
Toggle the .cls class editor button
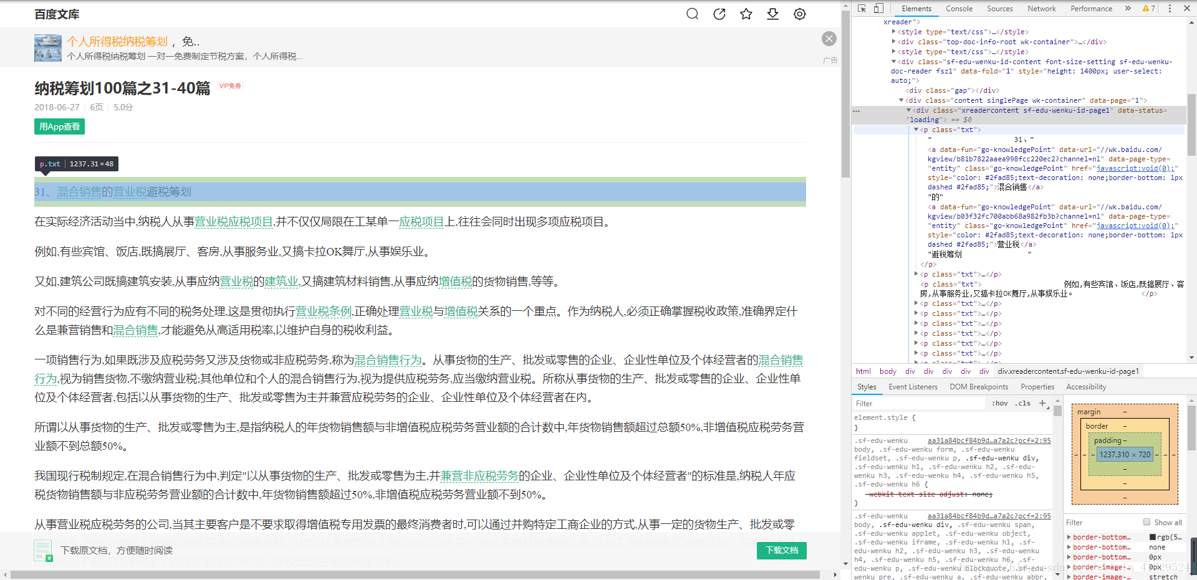tap(1022, 404)
